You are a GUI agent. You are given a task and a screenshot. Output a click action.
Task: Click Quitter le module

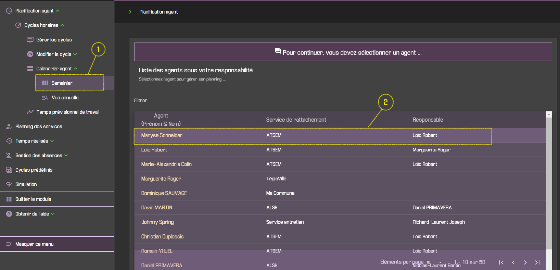point(33,199)
